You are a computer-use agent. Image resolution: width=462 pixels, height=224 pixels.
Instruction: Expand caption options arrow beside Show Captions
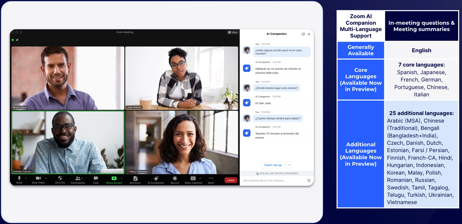pyautogui.click(x=200, y=178)
